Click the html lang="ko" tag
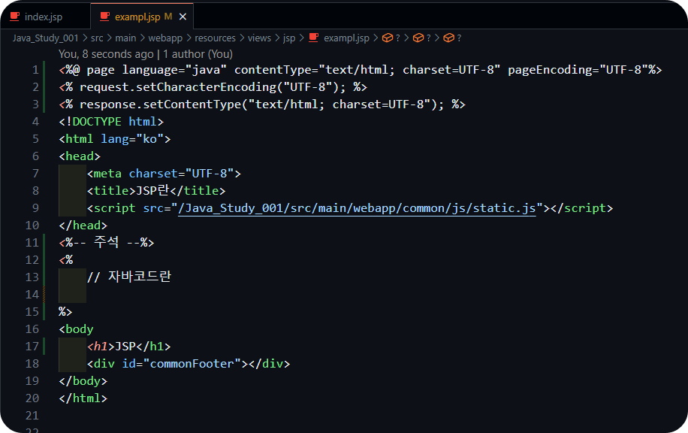Screen dimensions: 688x433 coord(114,139)
